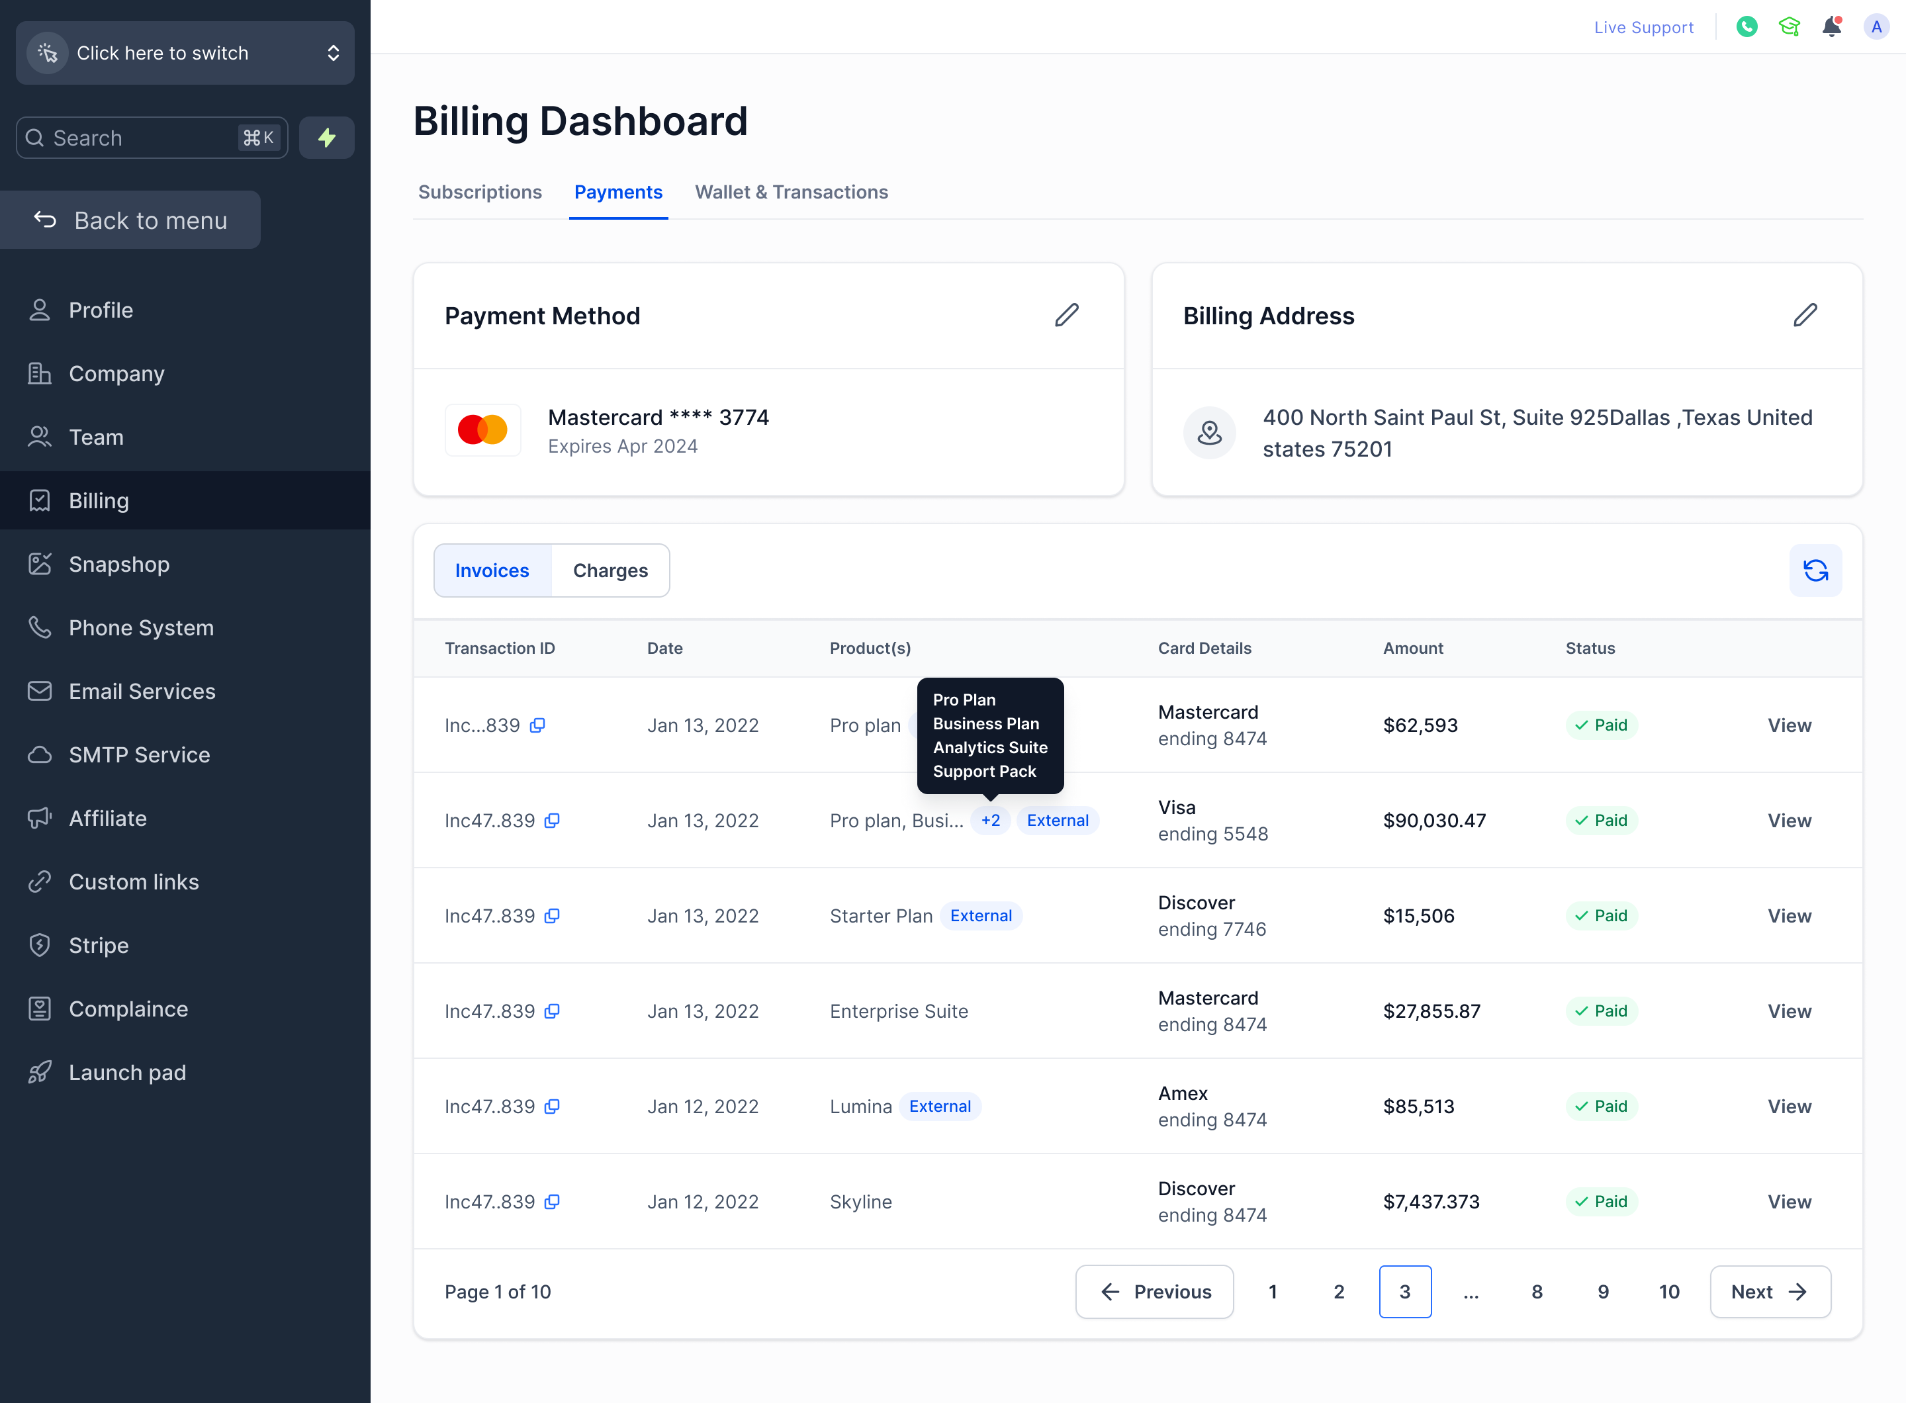
Task: Click the location pin icon in Billing Address
Action: coord(1210,433)
